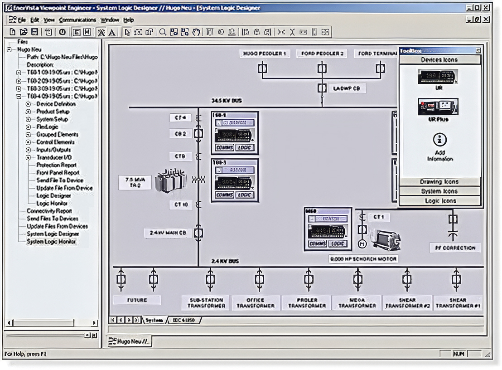
Task: Select breaker symbol above OFFICE TRANSFORMER
Action: (x=259, y=279)
